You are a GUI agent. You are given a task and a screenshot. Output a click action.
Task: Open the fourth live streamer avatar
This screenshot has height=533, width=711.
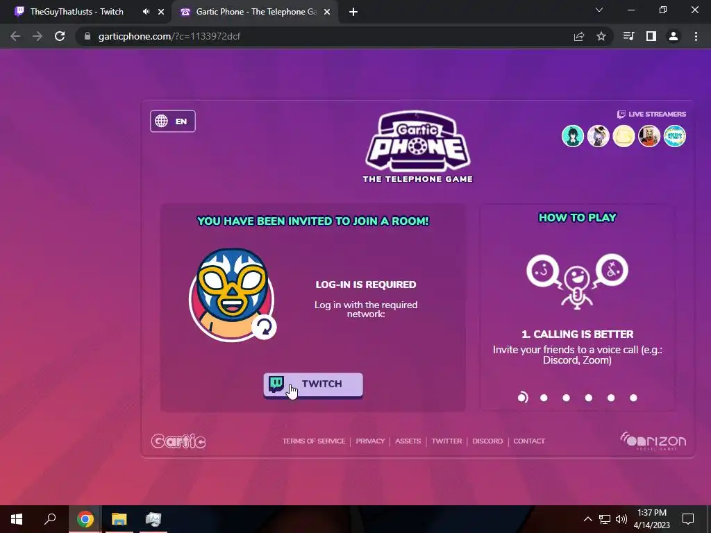649,136
